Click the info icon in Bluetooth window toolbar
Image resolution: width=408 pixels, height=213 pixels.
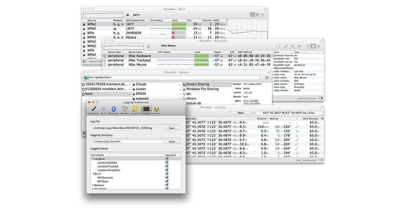pos(313,46)
